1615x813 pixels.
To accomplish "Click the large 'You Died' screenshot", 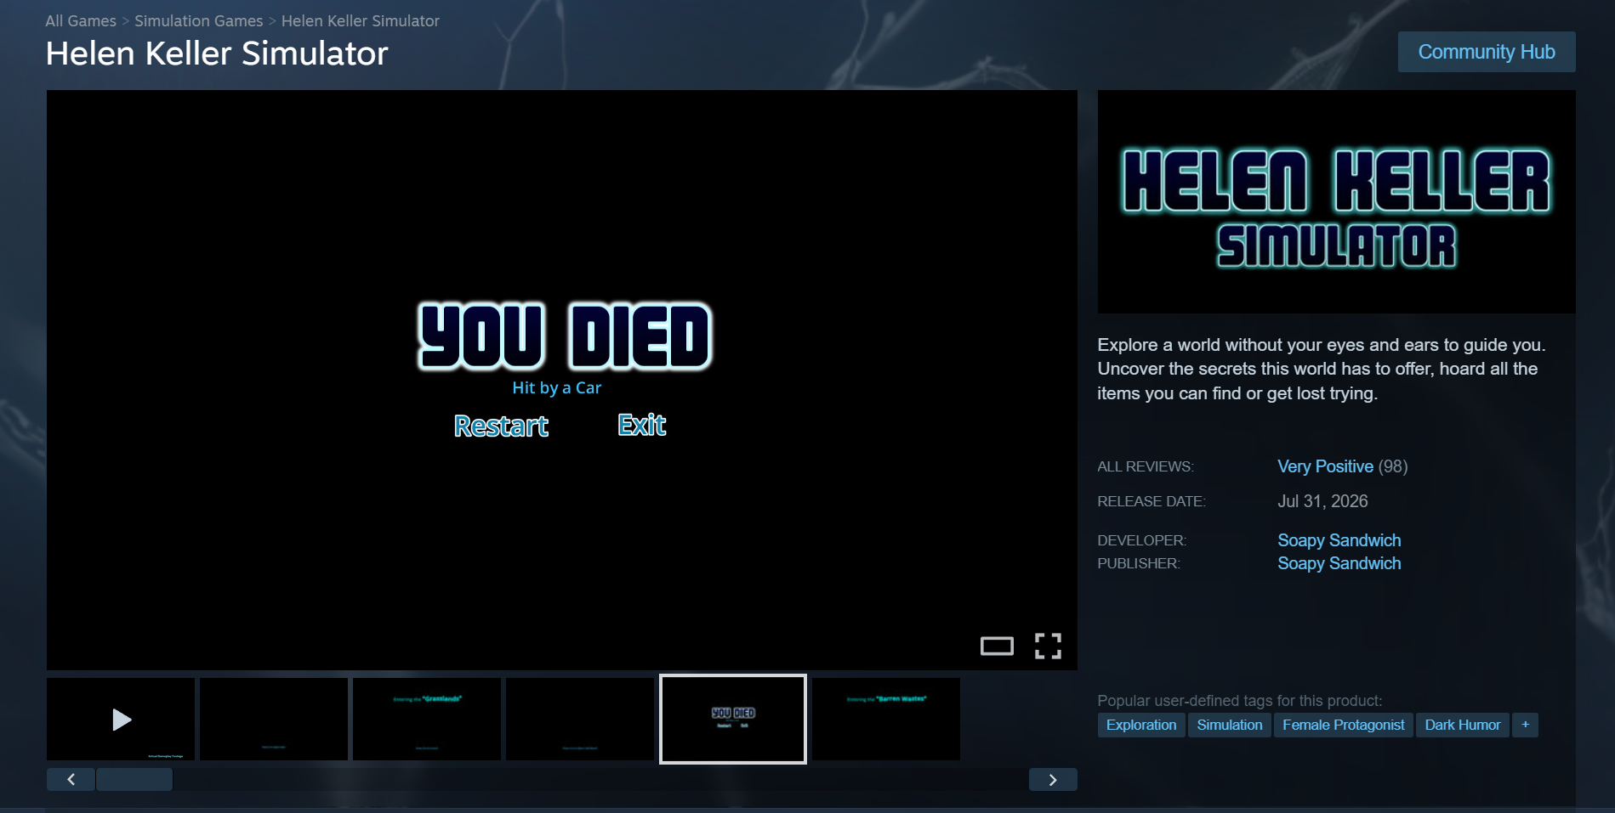I will click(x=562, y=380).
